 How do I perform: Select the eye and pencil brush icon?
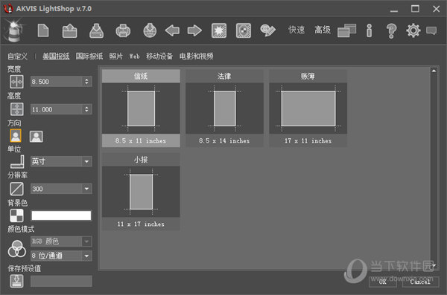(x=267, y=30)
